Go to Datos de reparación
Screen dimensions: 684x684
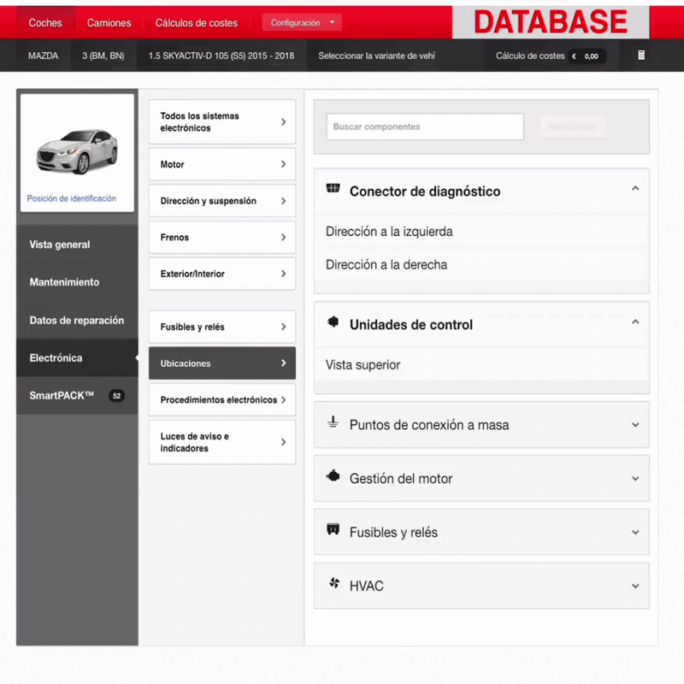point(77,320)
